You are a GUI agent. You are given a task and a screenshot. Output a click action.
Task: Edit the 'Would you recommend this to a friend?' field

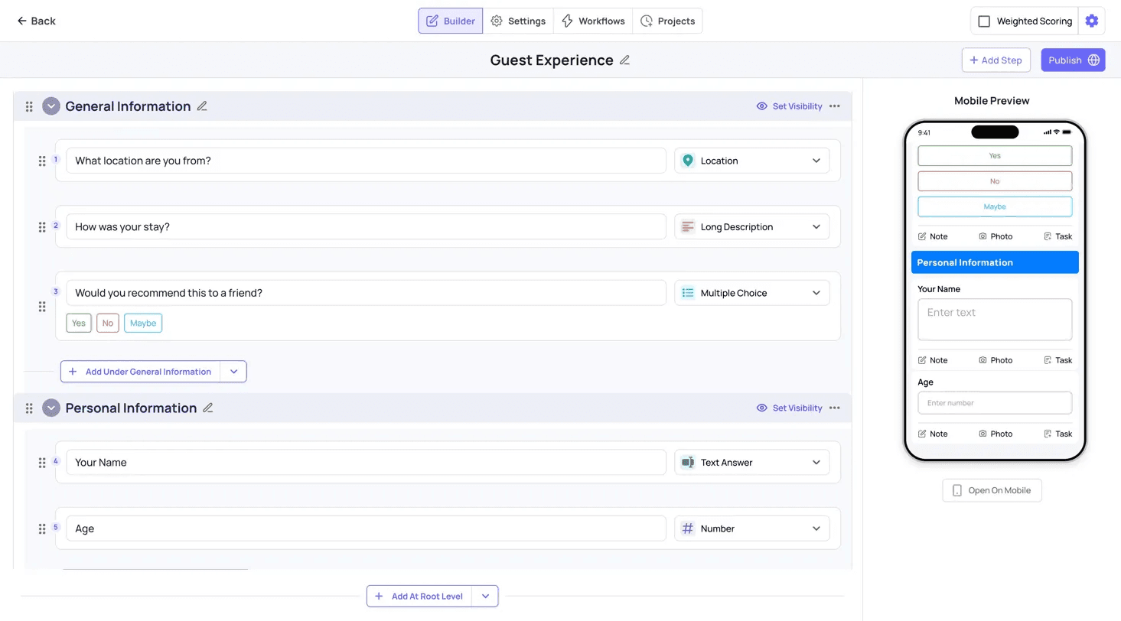point(366,293)
